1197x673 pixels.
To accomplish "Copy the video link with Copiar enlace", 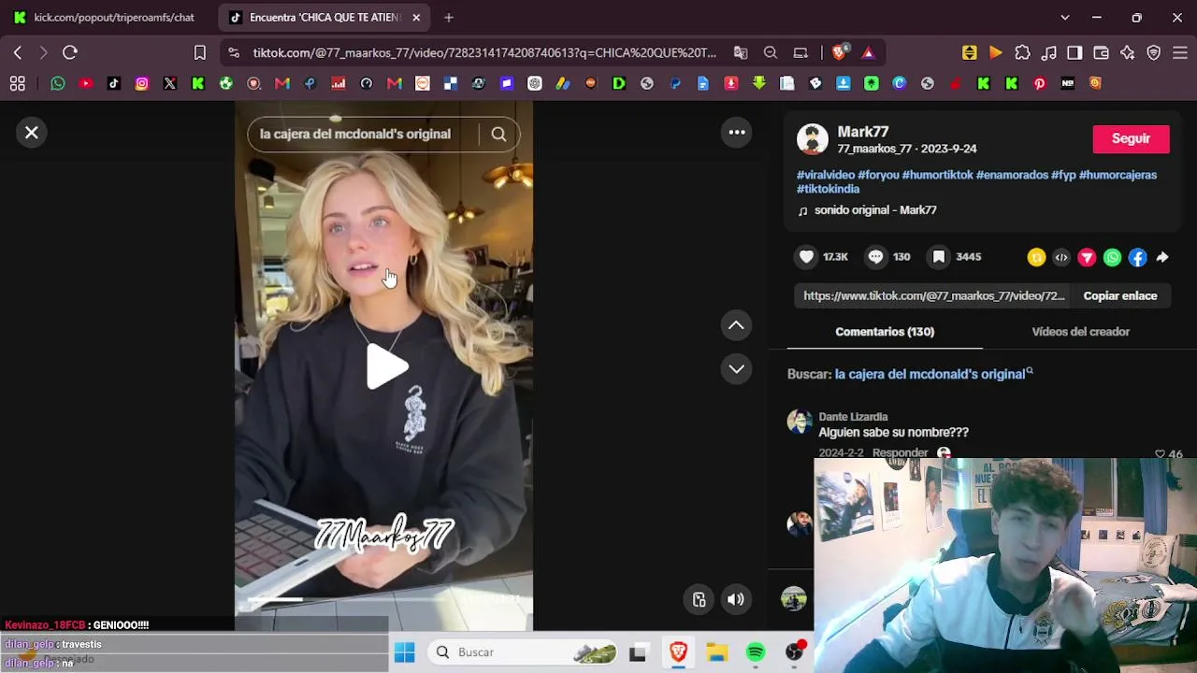I will pyautogui.click(x=1120, y=296).
